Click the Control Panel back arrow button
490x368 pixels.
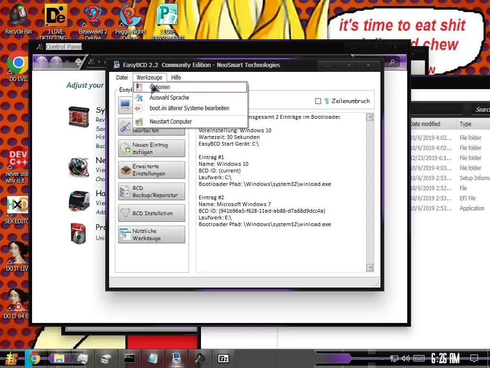point(42,62)
